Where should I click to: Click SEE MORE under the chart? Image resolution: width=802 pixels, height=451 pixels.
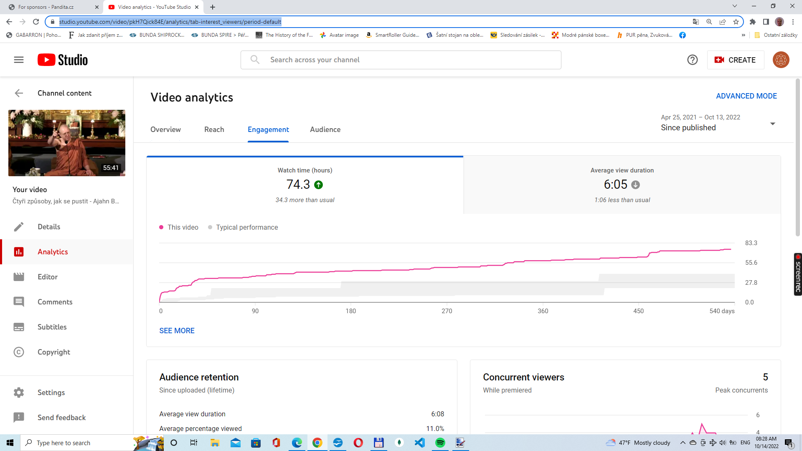point(177,331)
